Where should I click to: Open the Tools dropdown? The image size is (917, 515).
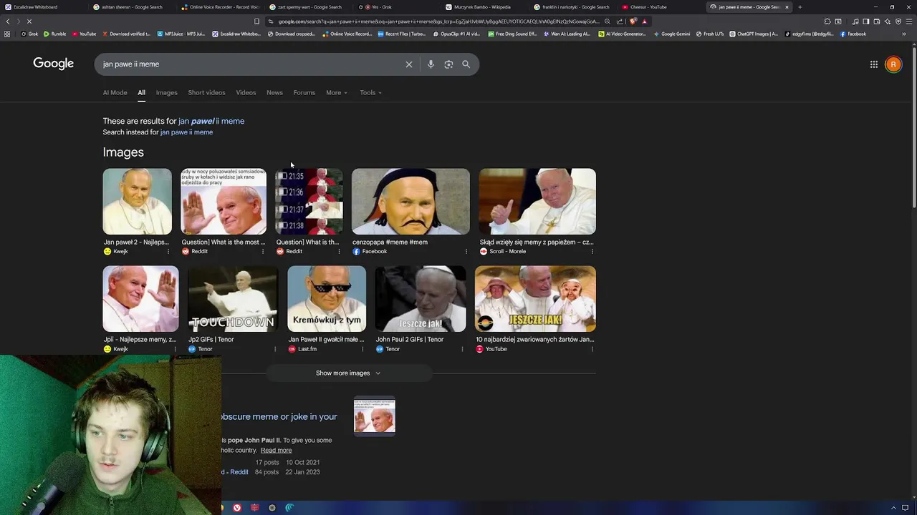click(370, 92)
